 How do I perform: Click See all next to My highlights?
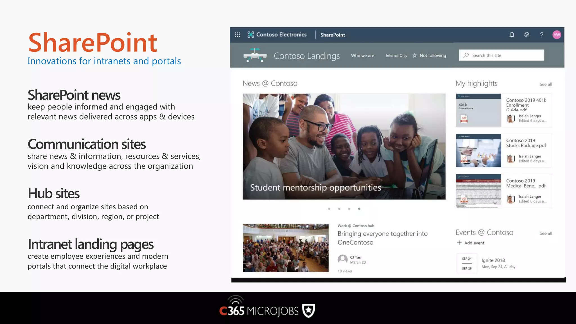[x=546, y=84]
